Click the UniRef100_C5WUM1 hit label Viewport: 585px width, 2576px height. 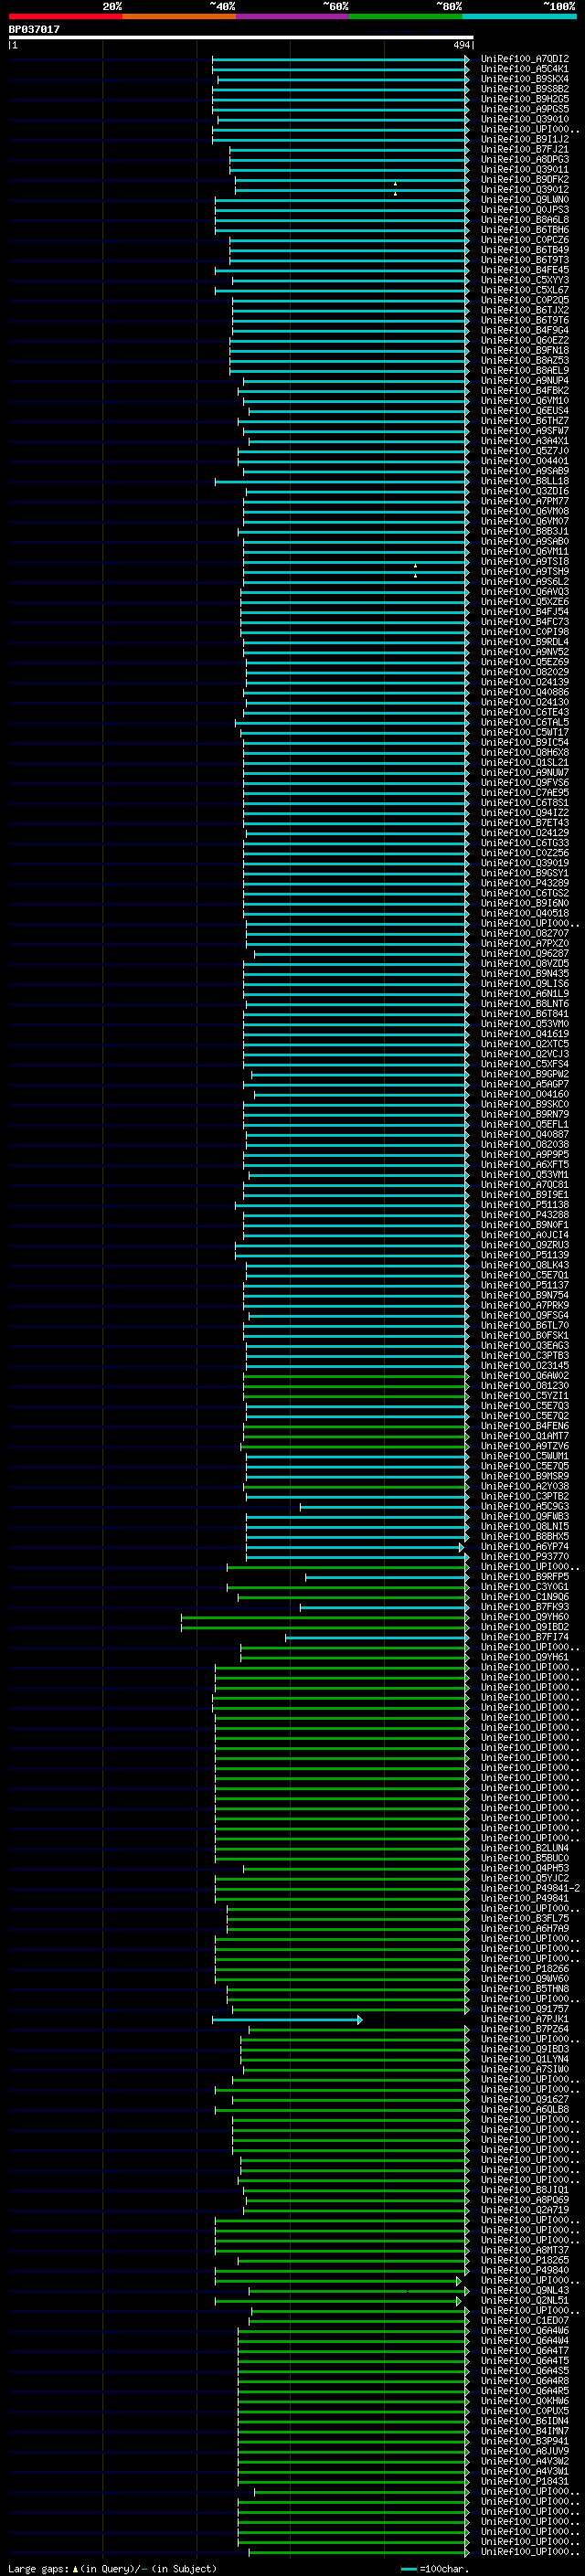[x=525, y=1456]
